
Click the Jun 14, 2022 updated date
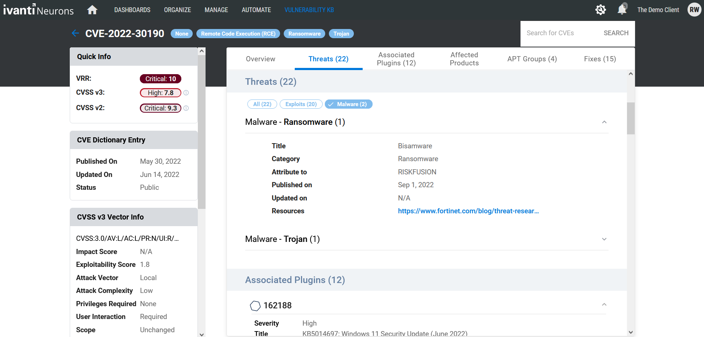(160, 175)
